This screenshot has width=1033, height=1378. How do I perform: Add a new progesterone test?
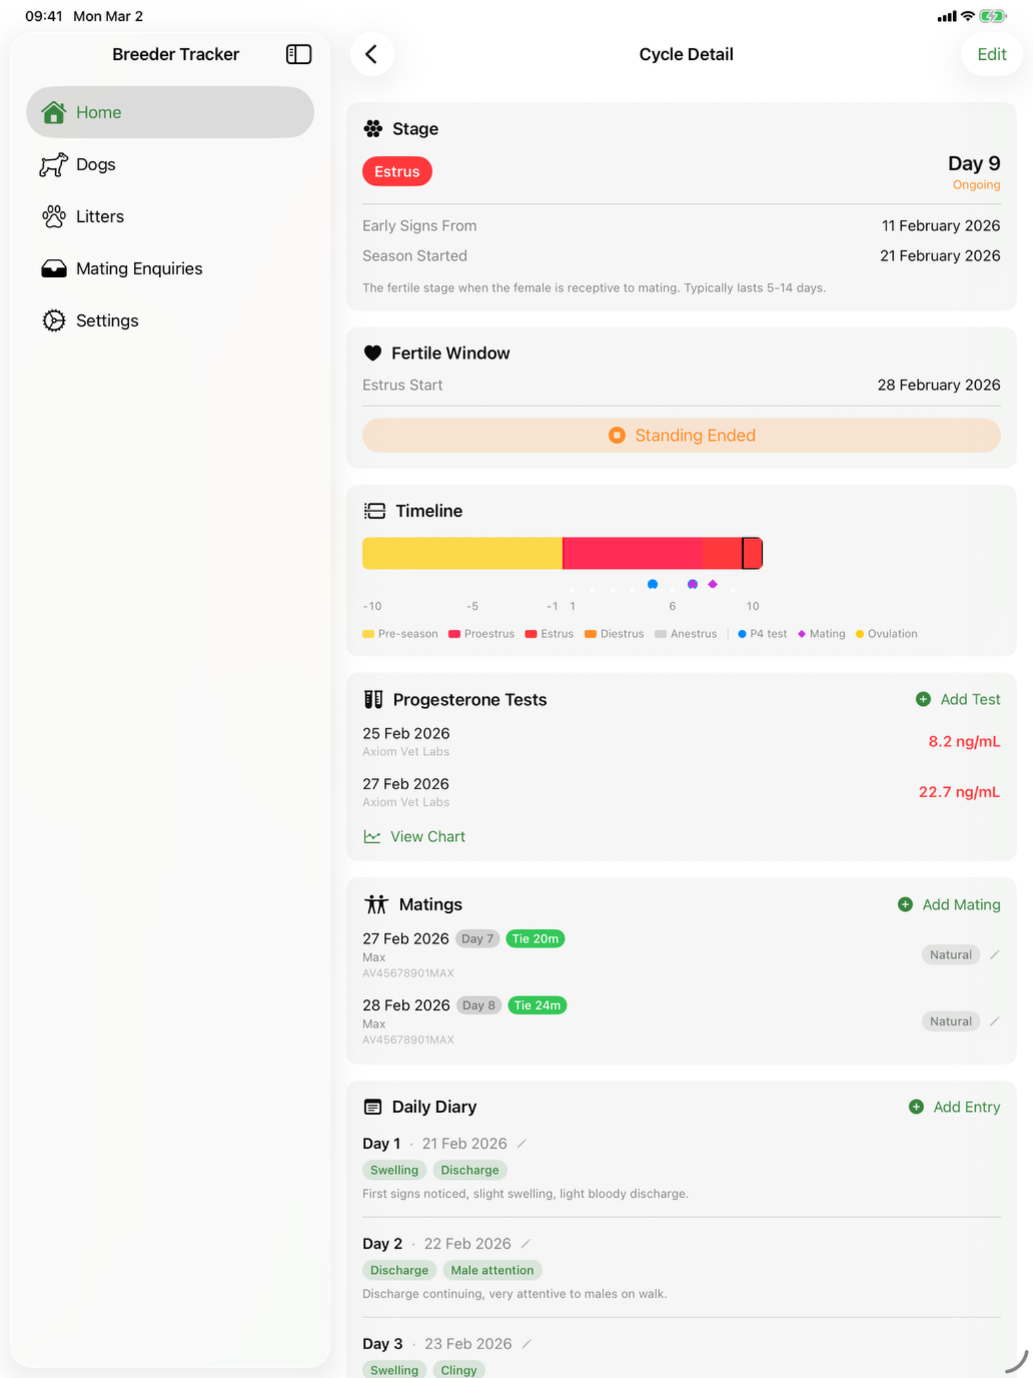tap(958, 700)
